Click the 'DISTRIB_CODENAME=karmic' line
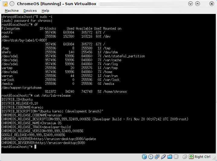The height and width of the screenshot is (161, 217). click(x=22, y=107)
